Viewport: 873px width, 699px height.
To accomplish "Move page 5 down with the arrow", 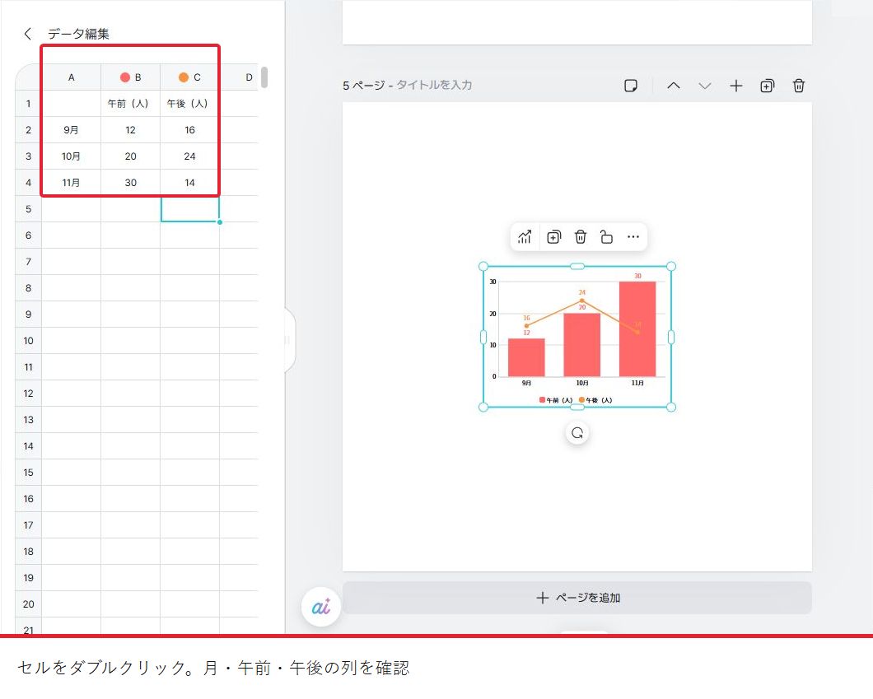I will pyautogui.click(x=705, y=86).
